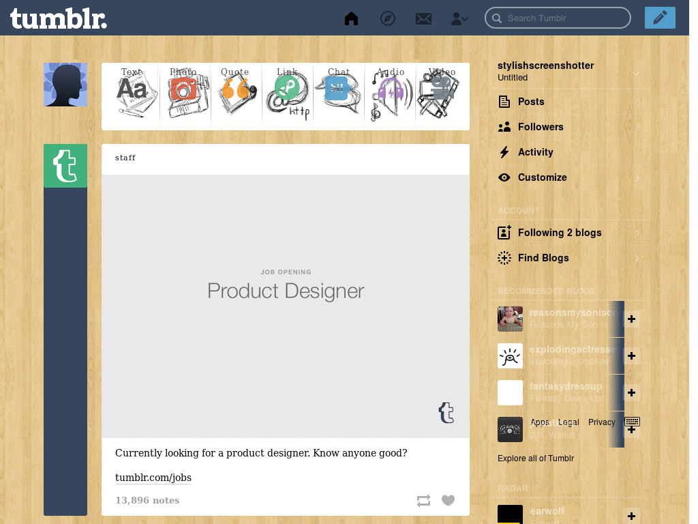The image size is (698, 524).
Task: Reblog the staff post
Action: (423, 500)
